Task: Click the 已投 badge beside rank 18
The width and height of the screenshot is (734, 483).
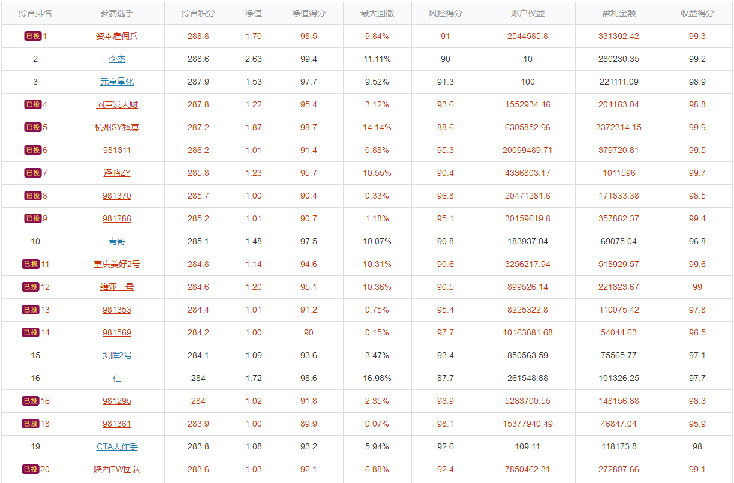Action: click(x=31, y=424)
